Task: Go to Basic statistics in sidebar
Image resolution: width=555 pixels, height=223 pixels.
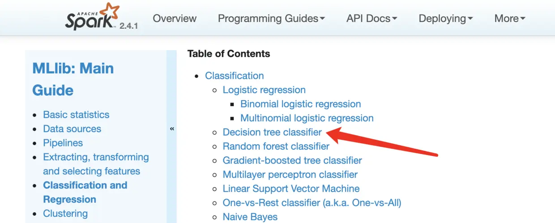Action: (76, 115)
